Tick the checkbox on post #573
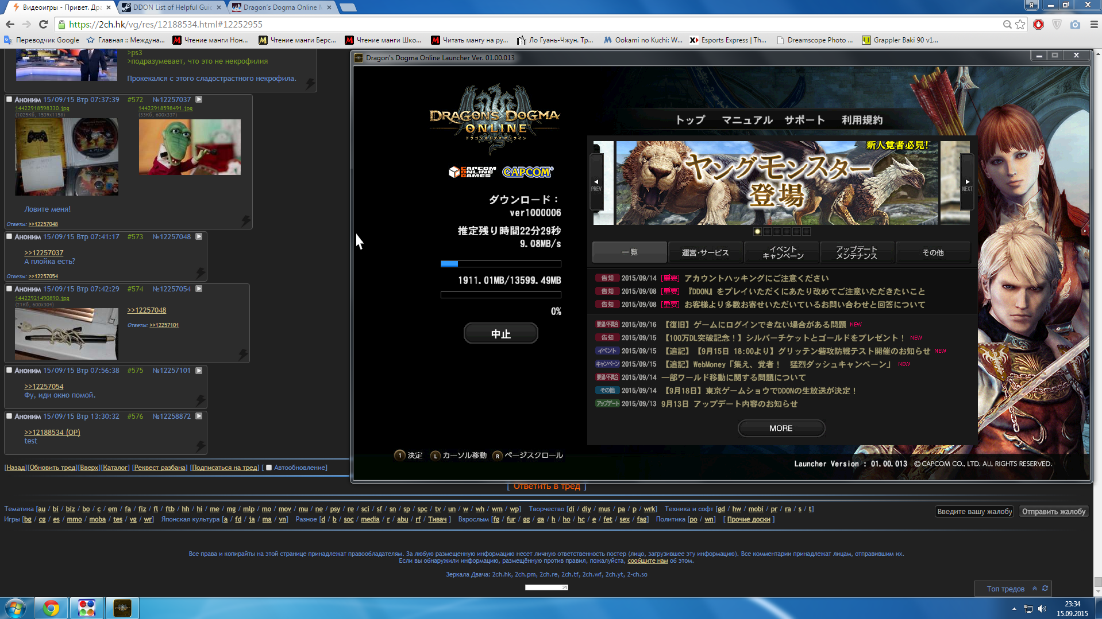This screenshot has width=1102, height=619. click(x=9, y=236)
